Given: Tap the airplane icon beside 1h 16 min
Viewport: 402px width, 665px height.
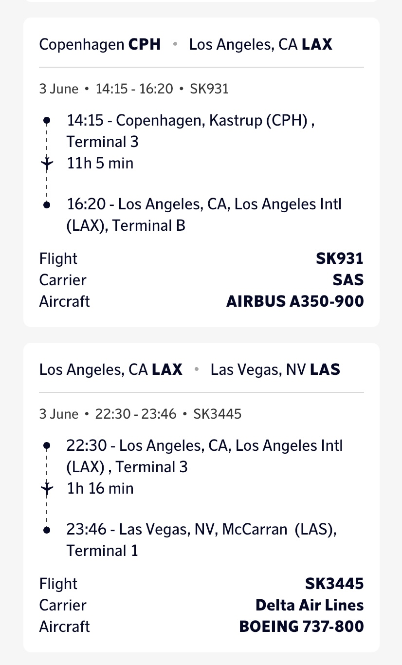Looking at the screenshot, I should [47, 488].
